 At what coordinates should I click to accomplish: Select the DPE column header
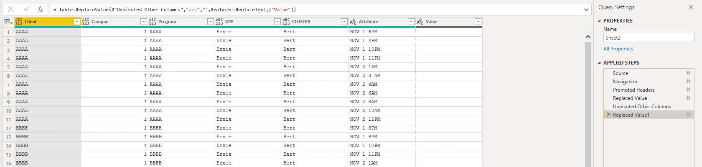tap(248, 22)
